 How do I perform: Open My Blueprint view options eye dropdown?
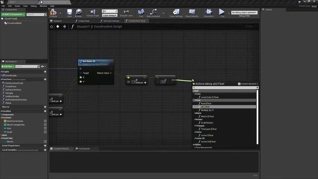(43, 66)
